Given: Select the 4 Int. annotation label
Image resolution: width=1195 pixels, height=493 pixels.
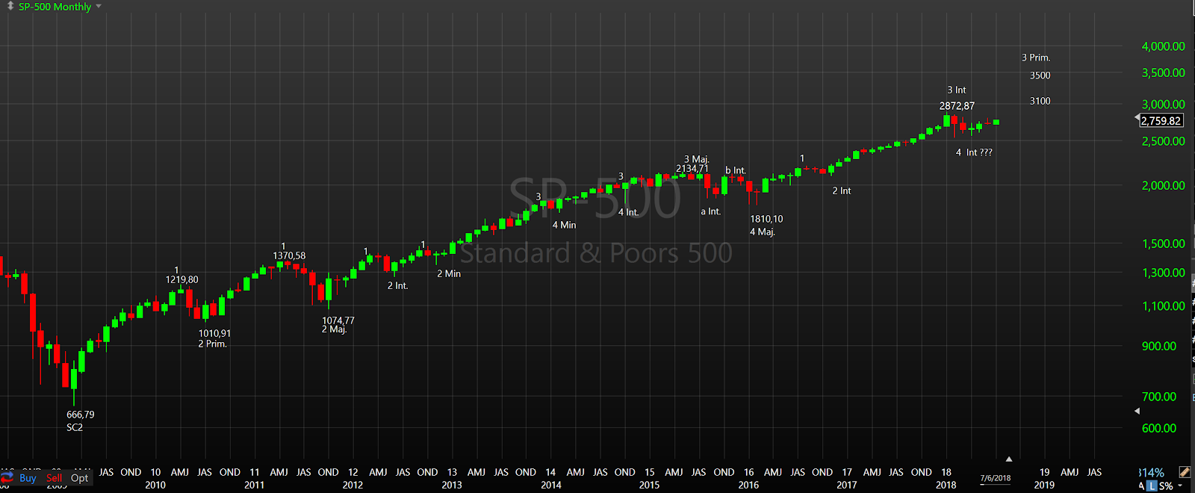Looking at the screenshot, I should pos(628,212).
